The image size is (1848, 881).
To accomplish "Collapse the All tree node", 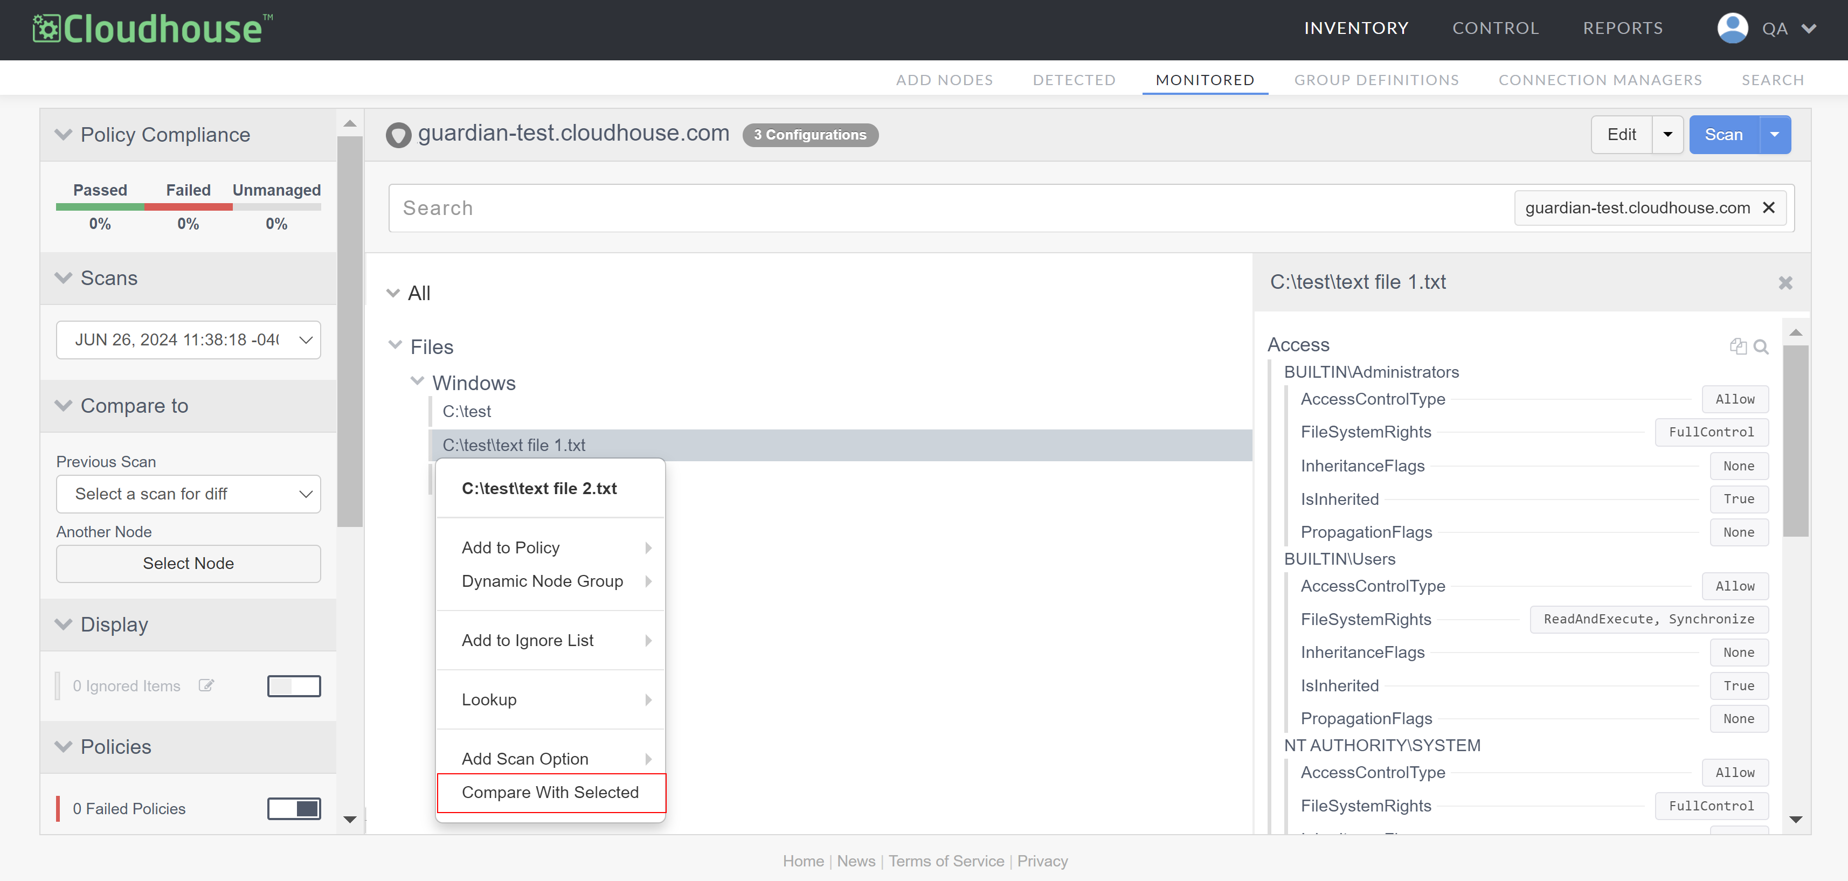I will 393,294.
